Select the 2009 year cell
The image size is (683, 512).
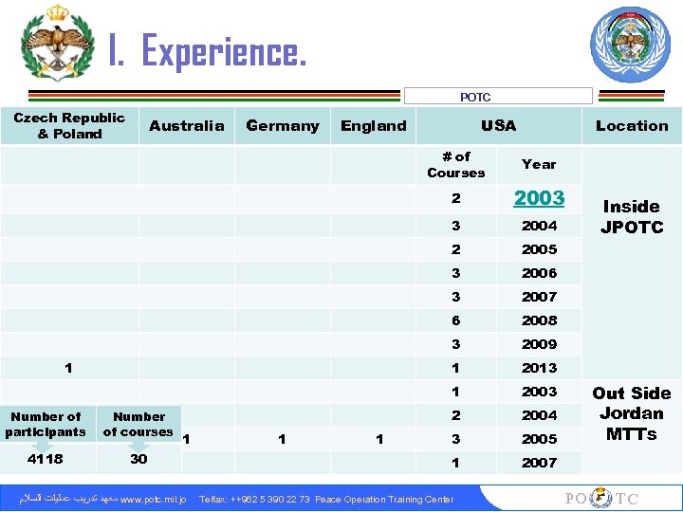coord(539,344)
